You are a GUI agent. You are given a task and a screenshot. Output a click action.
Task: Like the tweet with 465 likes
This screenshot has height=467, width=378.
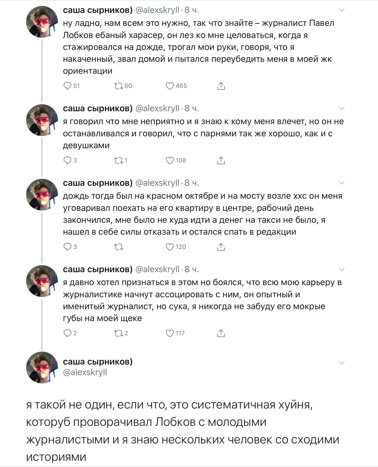[x=170, y=86]
